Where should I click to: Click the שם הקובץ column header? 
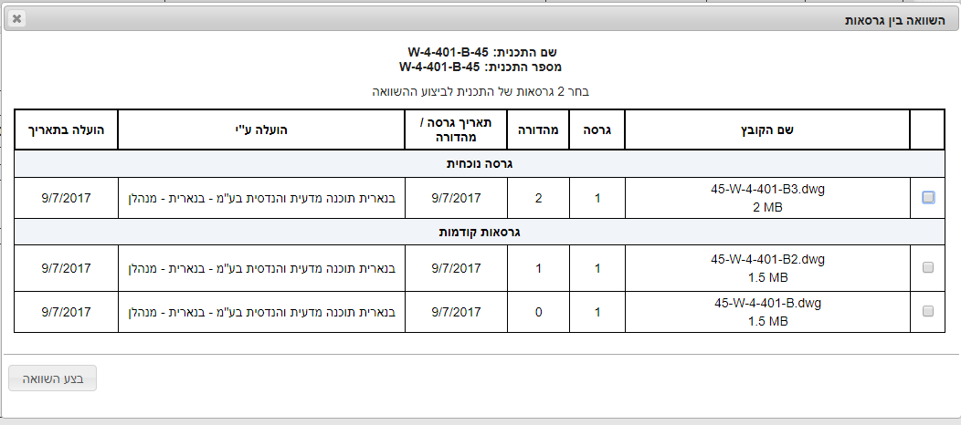766,130
